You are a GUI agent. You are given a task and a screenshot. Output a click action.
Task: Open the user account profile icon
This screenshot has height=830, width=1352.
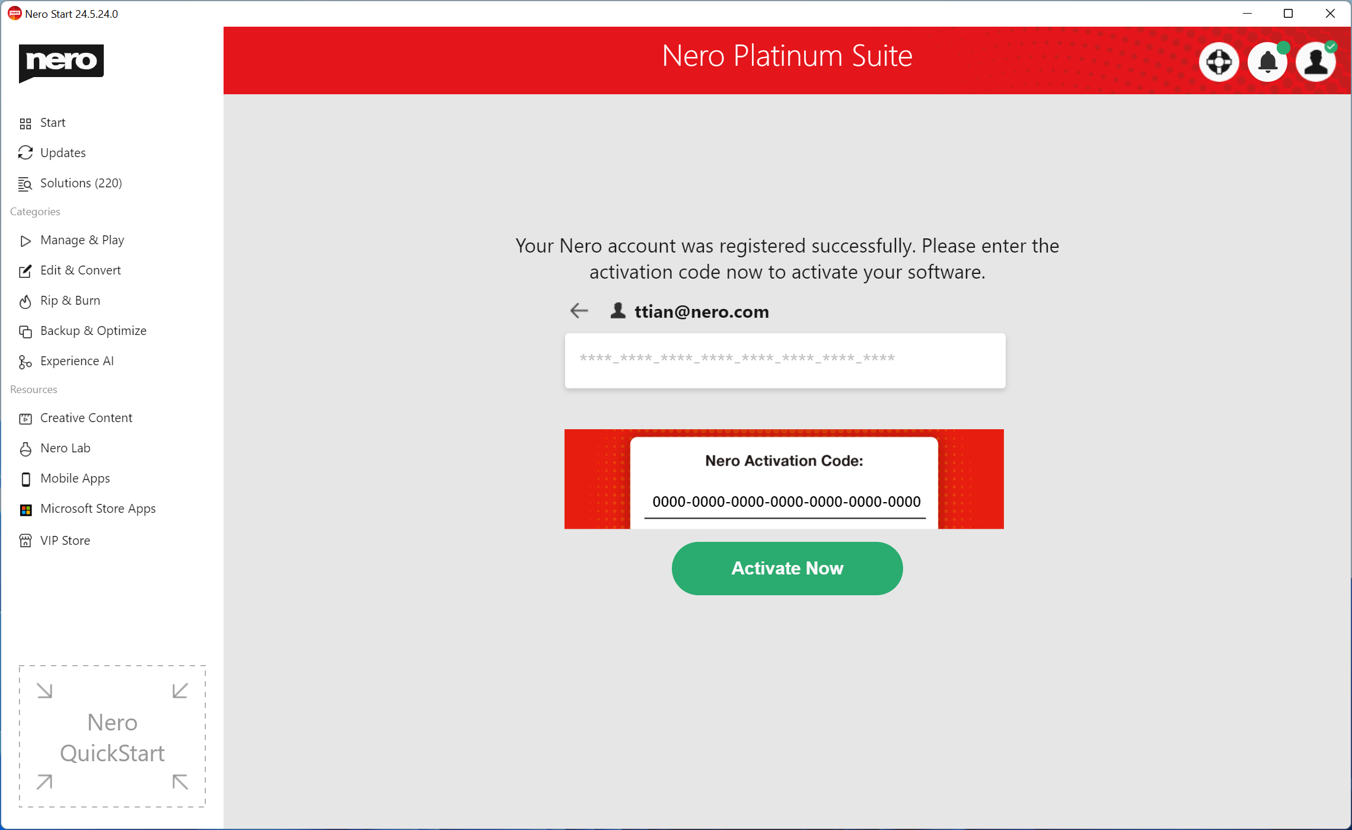pyautogui.click(x=1315, y=62)
